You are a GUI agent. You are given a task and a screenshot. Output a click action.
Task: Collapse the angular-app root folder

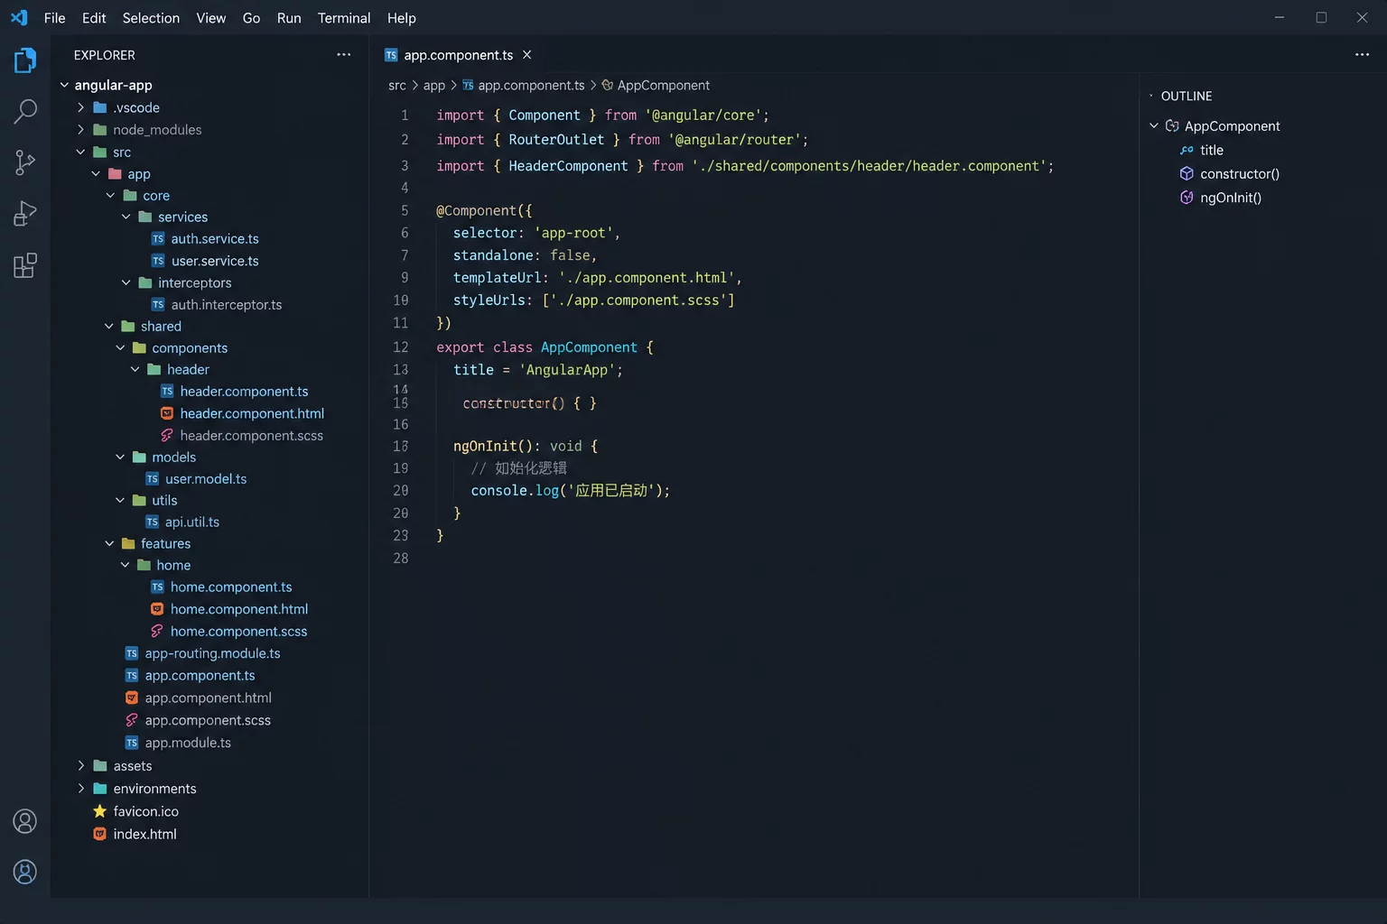65,85
